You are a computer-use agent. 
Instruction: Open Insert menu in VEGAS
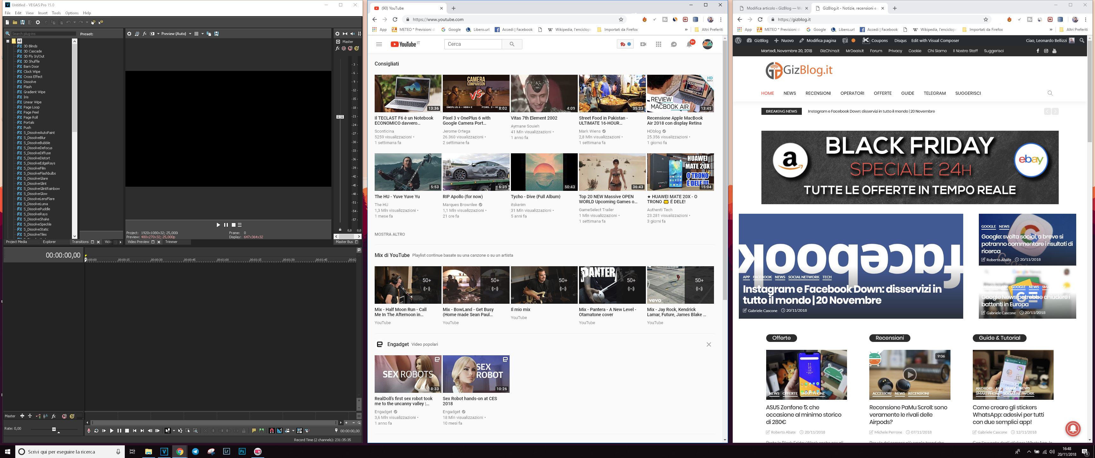point(43,13)
